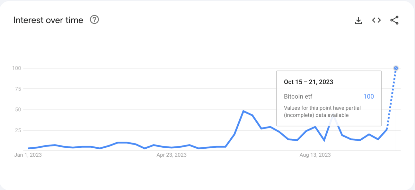Click the blue 100 value in tooltip
Screen dimensions: 415x190
[368, 96]
